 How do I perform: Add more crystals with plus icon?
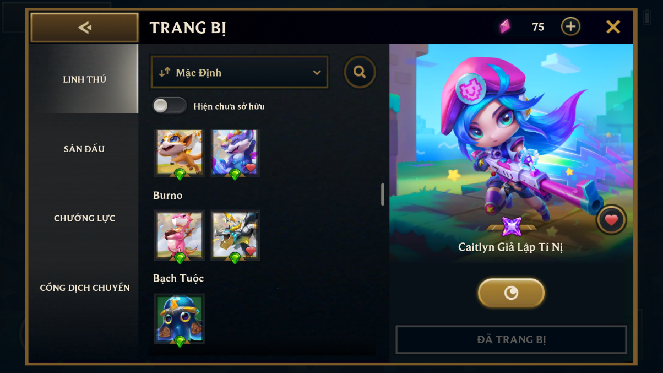[x=570, y=26]
